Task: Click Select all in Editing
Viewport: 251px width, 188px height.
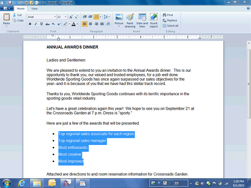Action: [171, 25]
